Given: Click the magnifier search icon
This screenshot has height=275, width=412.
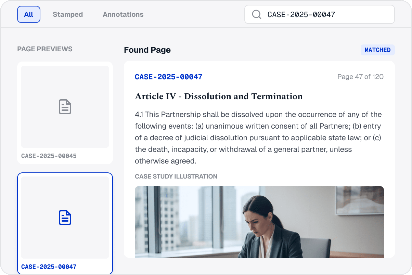Looking at the screenshot, I should click(256, 14).
